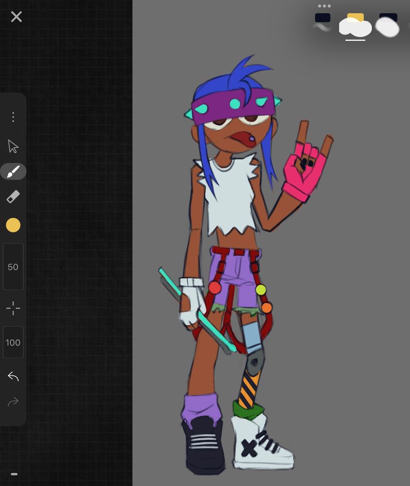
Task: Redo the undone stroke
Action: [13, 402]
